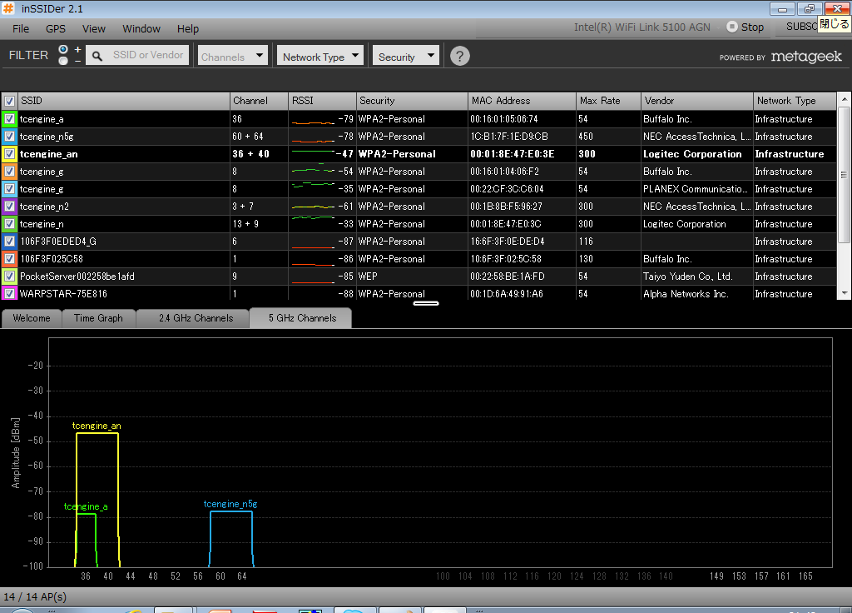The height and width of the screenshot is (613, 852).
Task: Select the 5 GHz Channels tab
Action: pyautogui.click(x=302, y=318)
